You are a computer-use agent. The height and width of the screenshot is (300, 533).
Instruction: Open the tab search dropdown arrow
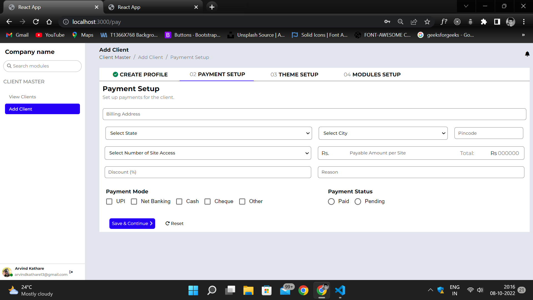tap(466, 6)
